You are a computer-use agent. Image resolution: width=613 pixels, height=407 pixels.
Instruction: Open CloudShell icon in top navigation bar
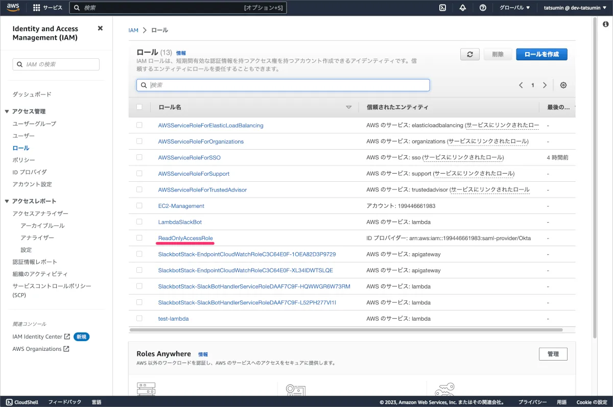[443, 8]
